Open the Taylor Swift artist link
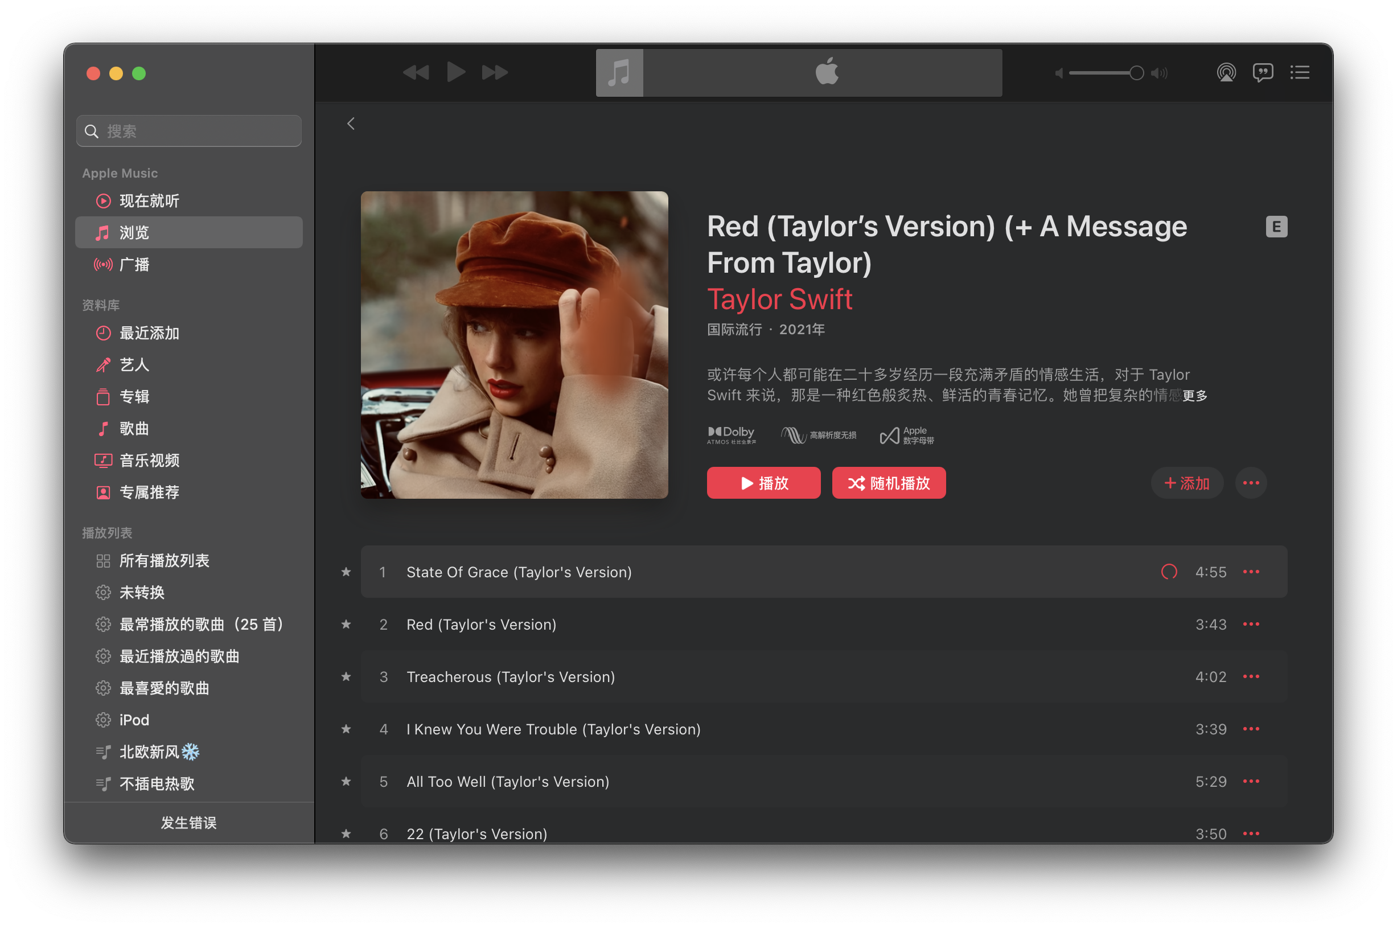The width and height of the screenshot is (1397, 928). [779, 299]
